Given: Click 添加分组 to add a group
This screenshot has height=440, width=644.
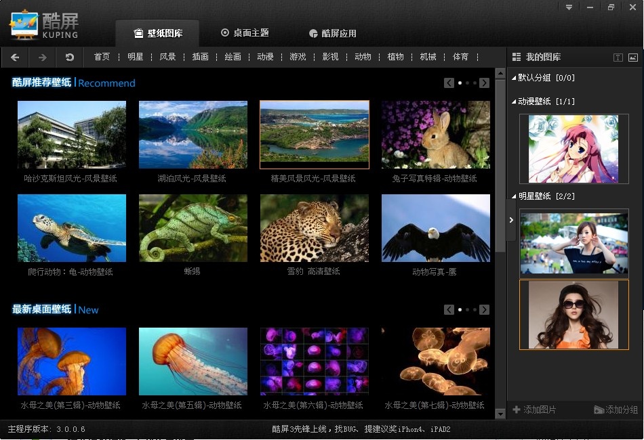Looking at the screenshot, I should [x=616, y=410].
